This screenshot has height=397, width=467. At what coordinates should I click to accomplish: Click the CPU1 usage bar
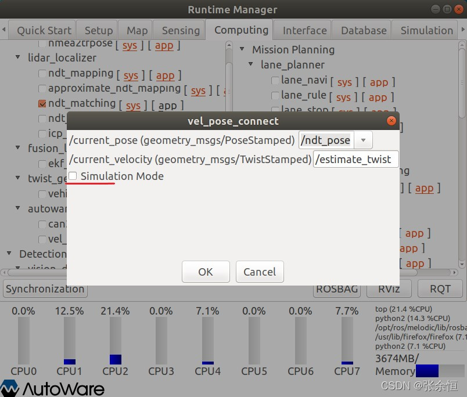[70, 341]
